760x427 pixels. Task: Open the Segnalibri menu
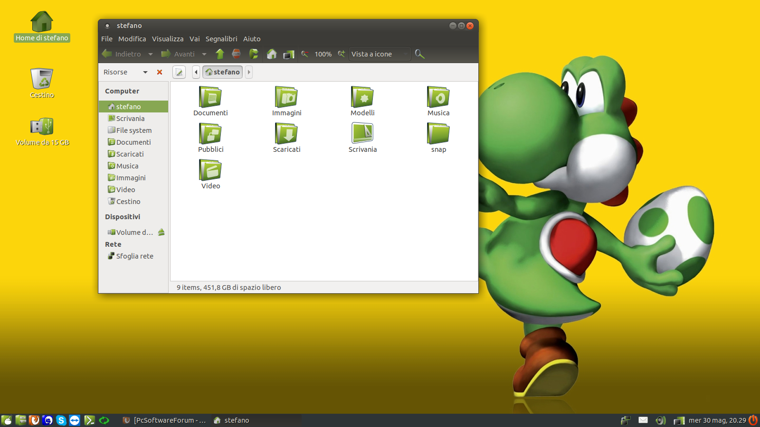tap(221, 39)
